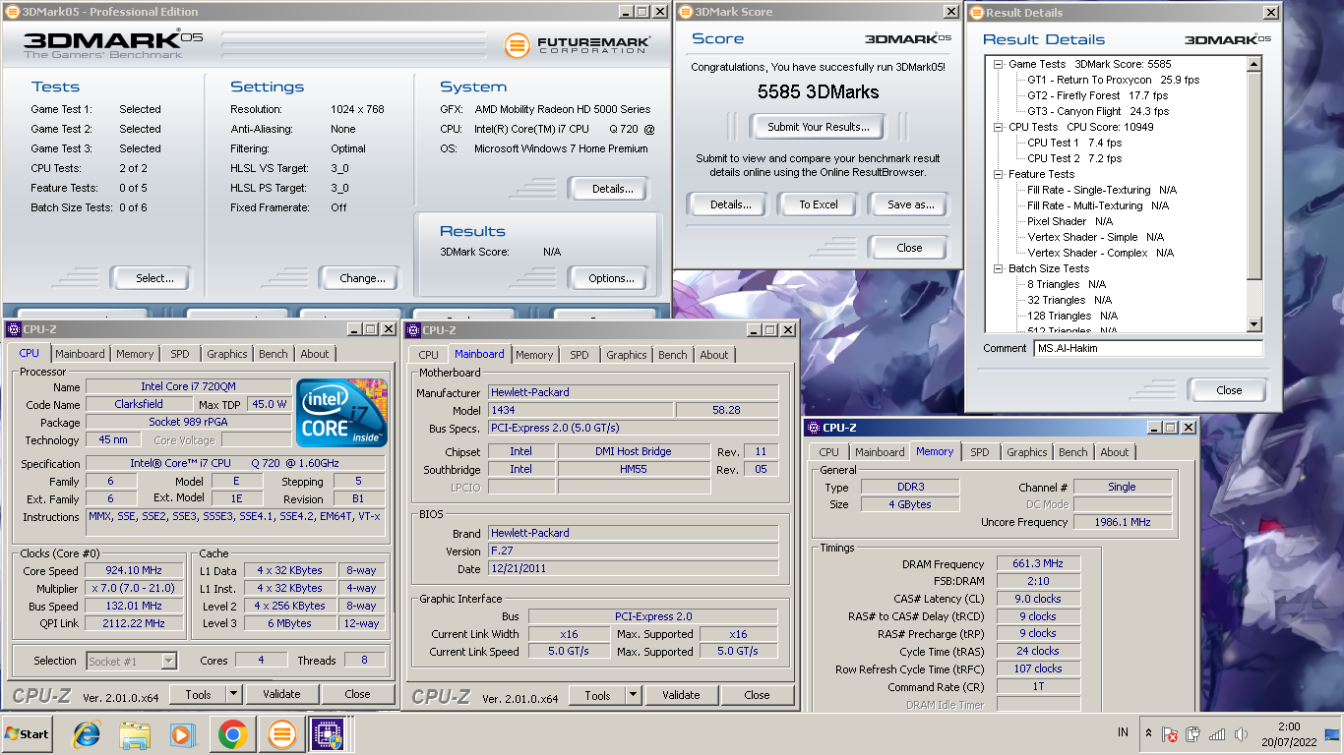
Task: Open the power icon in system tray
Action: point(1193,734)
